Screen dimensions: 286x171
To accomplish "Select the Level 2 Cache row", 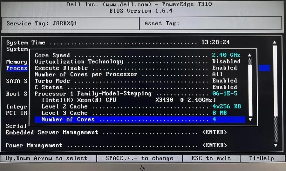I will click(x=141, y=106).
